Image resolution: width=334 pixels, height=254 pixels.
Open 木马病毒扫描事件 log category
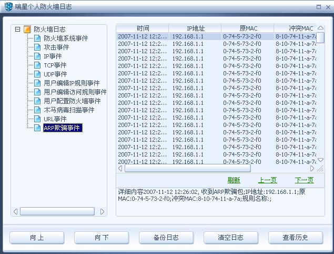pyautogui.click(x=69, y=110)
